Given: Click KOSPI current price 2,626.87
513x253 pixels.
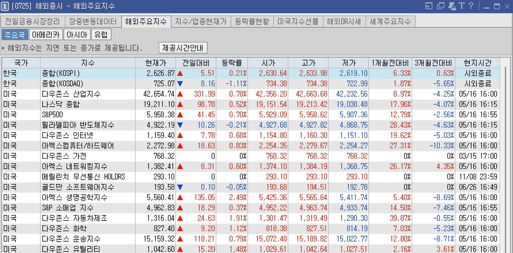Looking at the screenshot, I should 161,73.
